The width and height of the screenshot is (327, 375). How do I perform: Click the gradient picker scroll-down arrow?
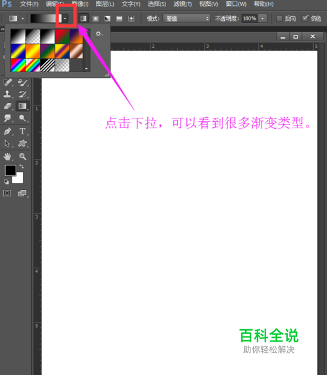[86, 69]
